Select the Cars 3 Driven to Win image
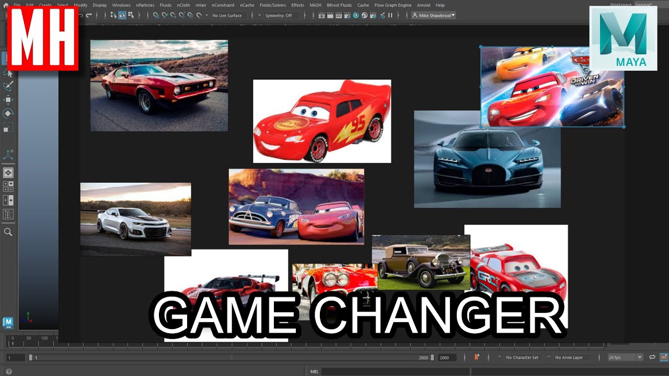Viewport: 669px width, 376px height. coord(552,87)
